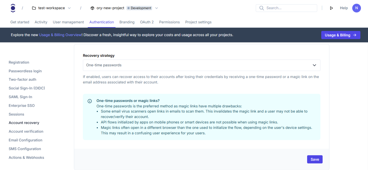Viewport: 368px width, 170px height.
Task: Expand the test-workspace switcher chevron
Action: [x=69, y=8]
